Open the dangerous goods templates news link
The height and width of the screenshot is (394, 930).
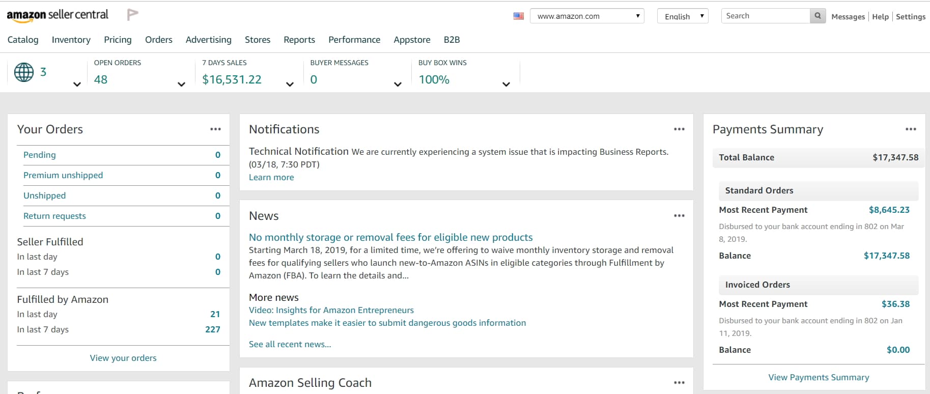point(387,323)
